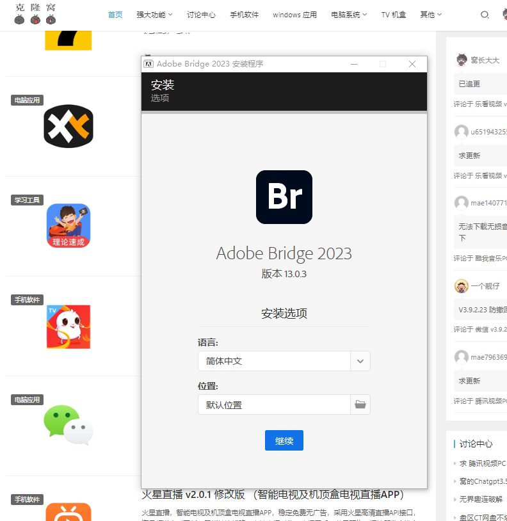Open the language dropdown arrow
The image size is (507, 521).
[x=360, y=361]
